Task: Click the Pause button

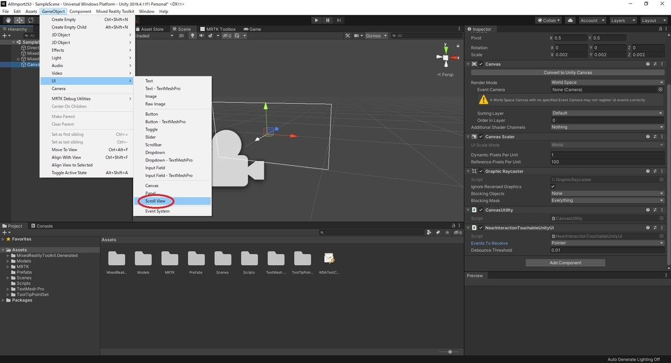Action: pyautogui.click(x=329, y=20)
